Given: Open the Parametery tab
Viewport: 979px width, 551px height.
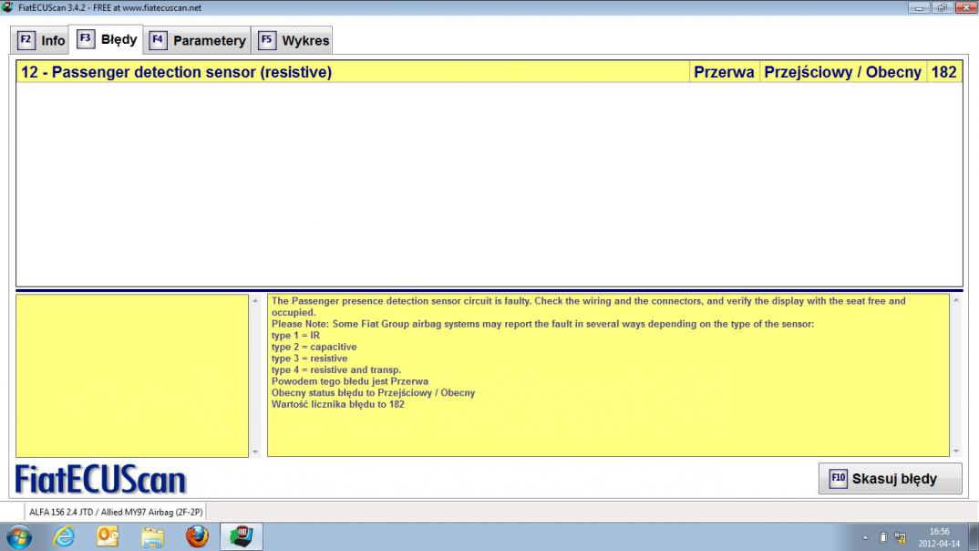Looking at the screenshot, I should click(x=197, y=41).
